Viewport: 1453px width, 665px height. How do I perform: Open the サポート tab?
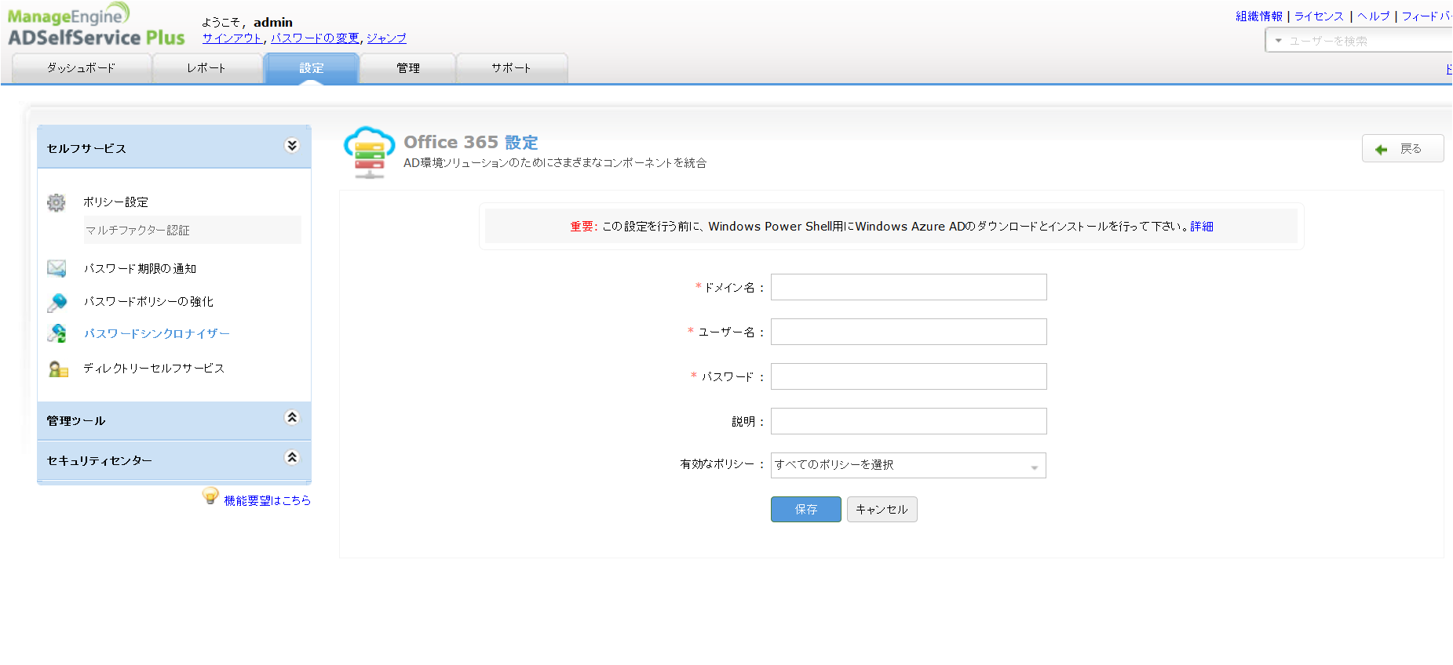[512, 68]
